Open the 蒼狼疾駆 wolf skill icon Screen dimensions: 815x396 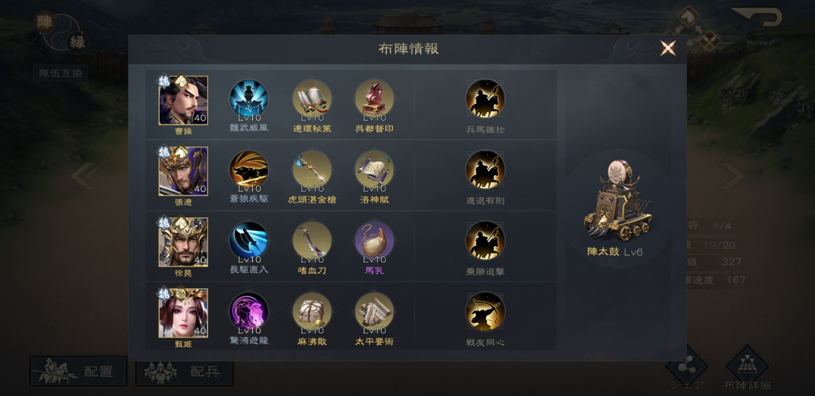[x=249, y=170]
